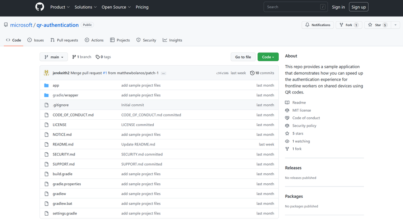The image size is (403, 220).
Task: Open the microsoft organization link
Action: click(21, 25)
